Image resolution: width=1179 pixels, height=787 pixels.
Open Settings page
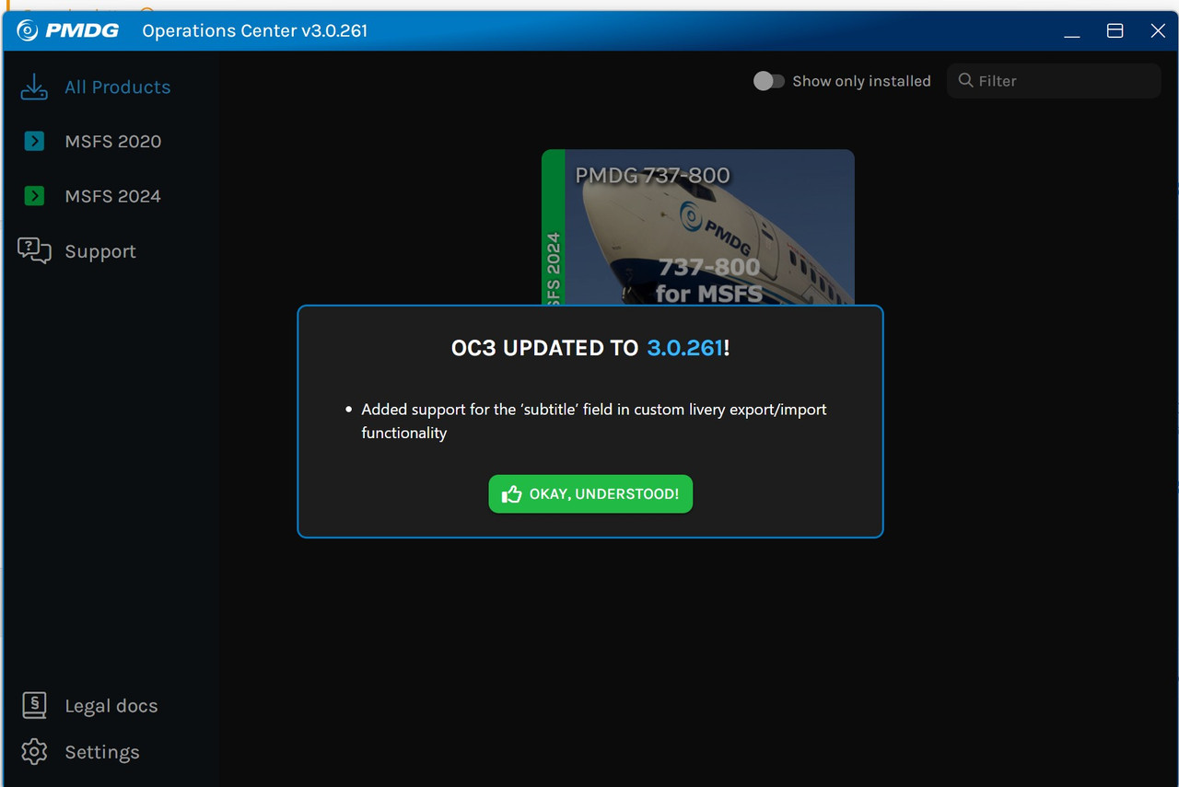tap(102, 752)
